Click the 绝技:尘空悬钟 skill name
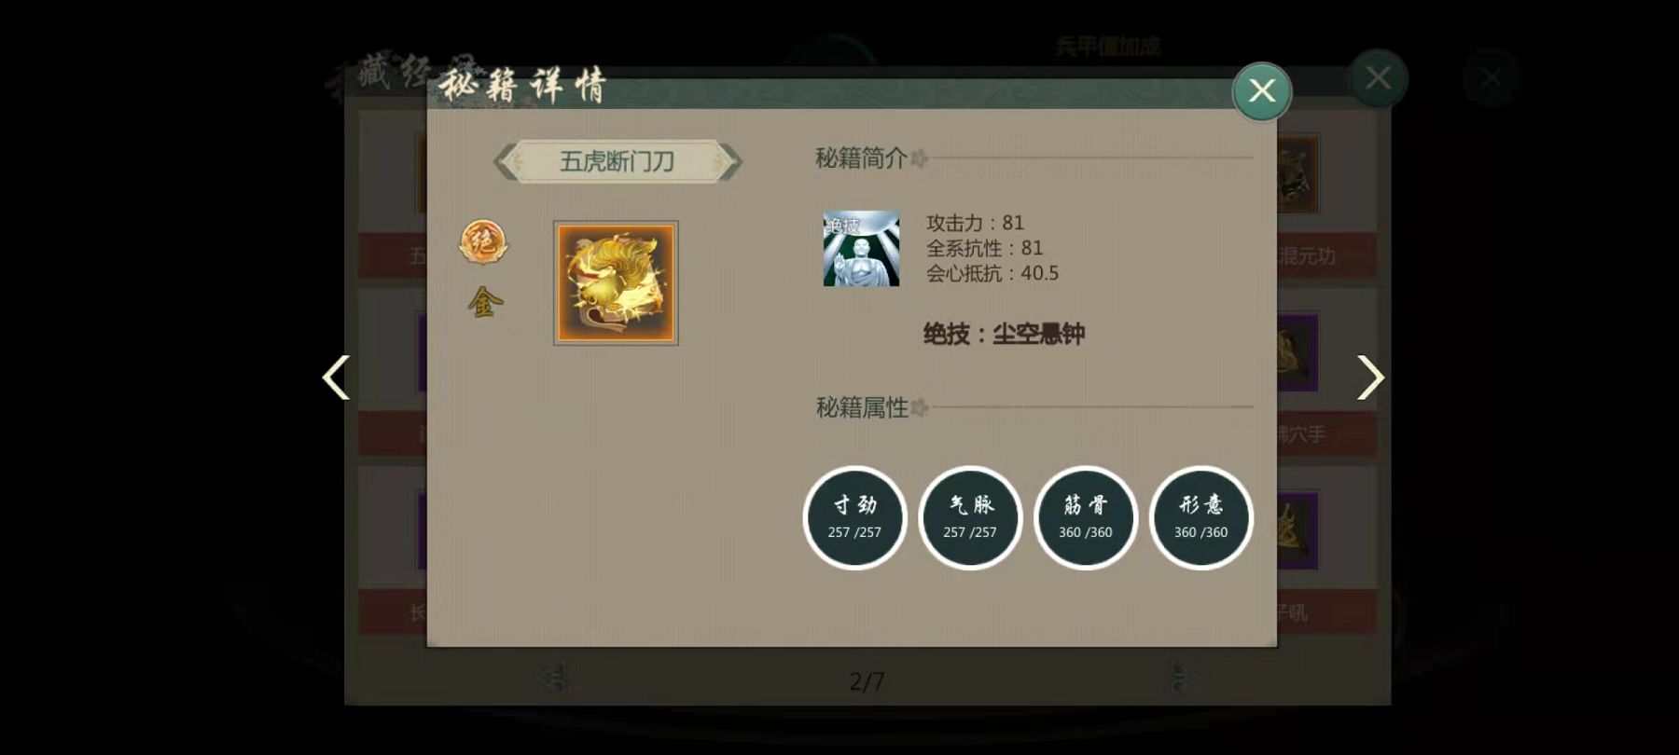 point(1004,334)
